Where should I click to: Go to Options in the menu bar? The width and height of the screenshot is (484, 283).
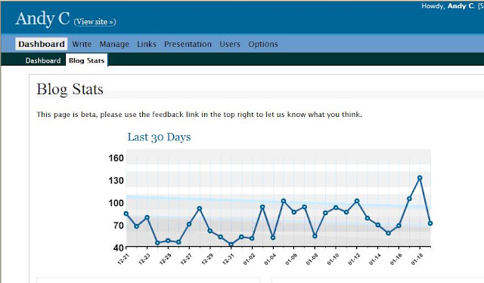[x=263, y=44]
